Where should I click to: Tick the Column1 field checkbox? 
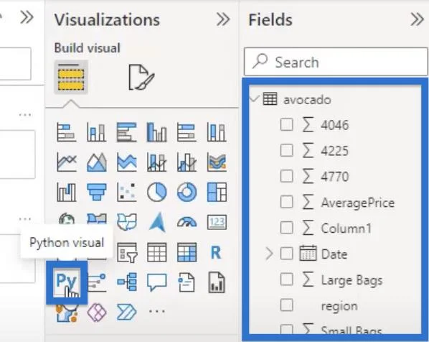(286, 228)
